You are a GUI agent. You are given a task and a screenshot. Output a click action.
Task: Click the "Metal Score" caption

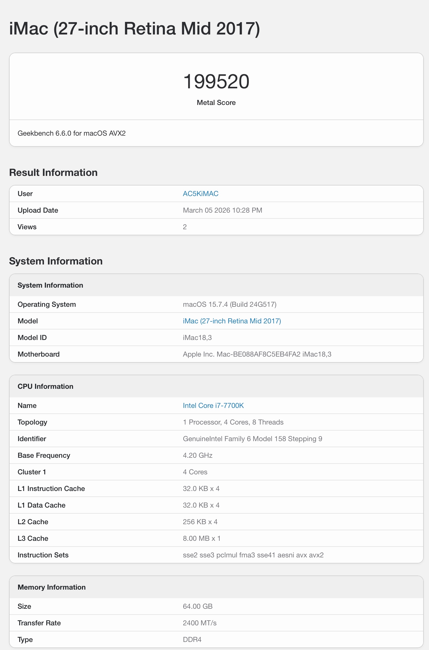(216, 102)
